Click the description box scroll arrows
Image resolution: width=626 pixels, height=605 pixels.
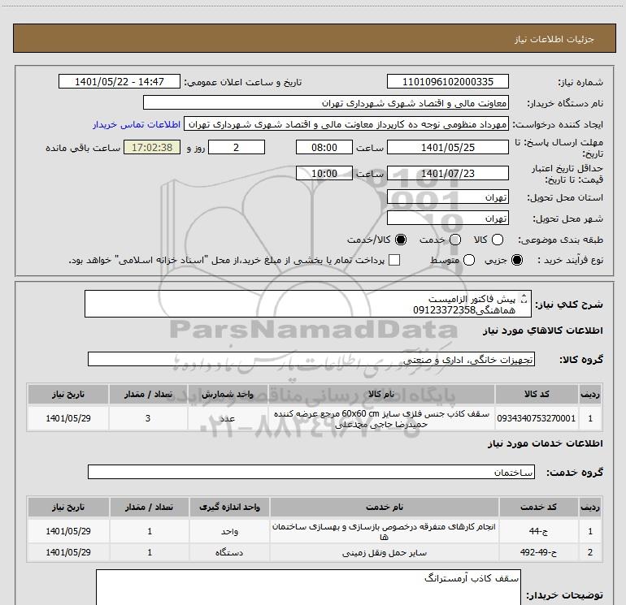524,298
